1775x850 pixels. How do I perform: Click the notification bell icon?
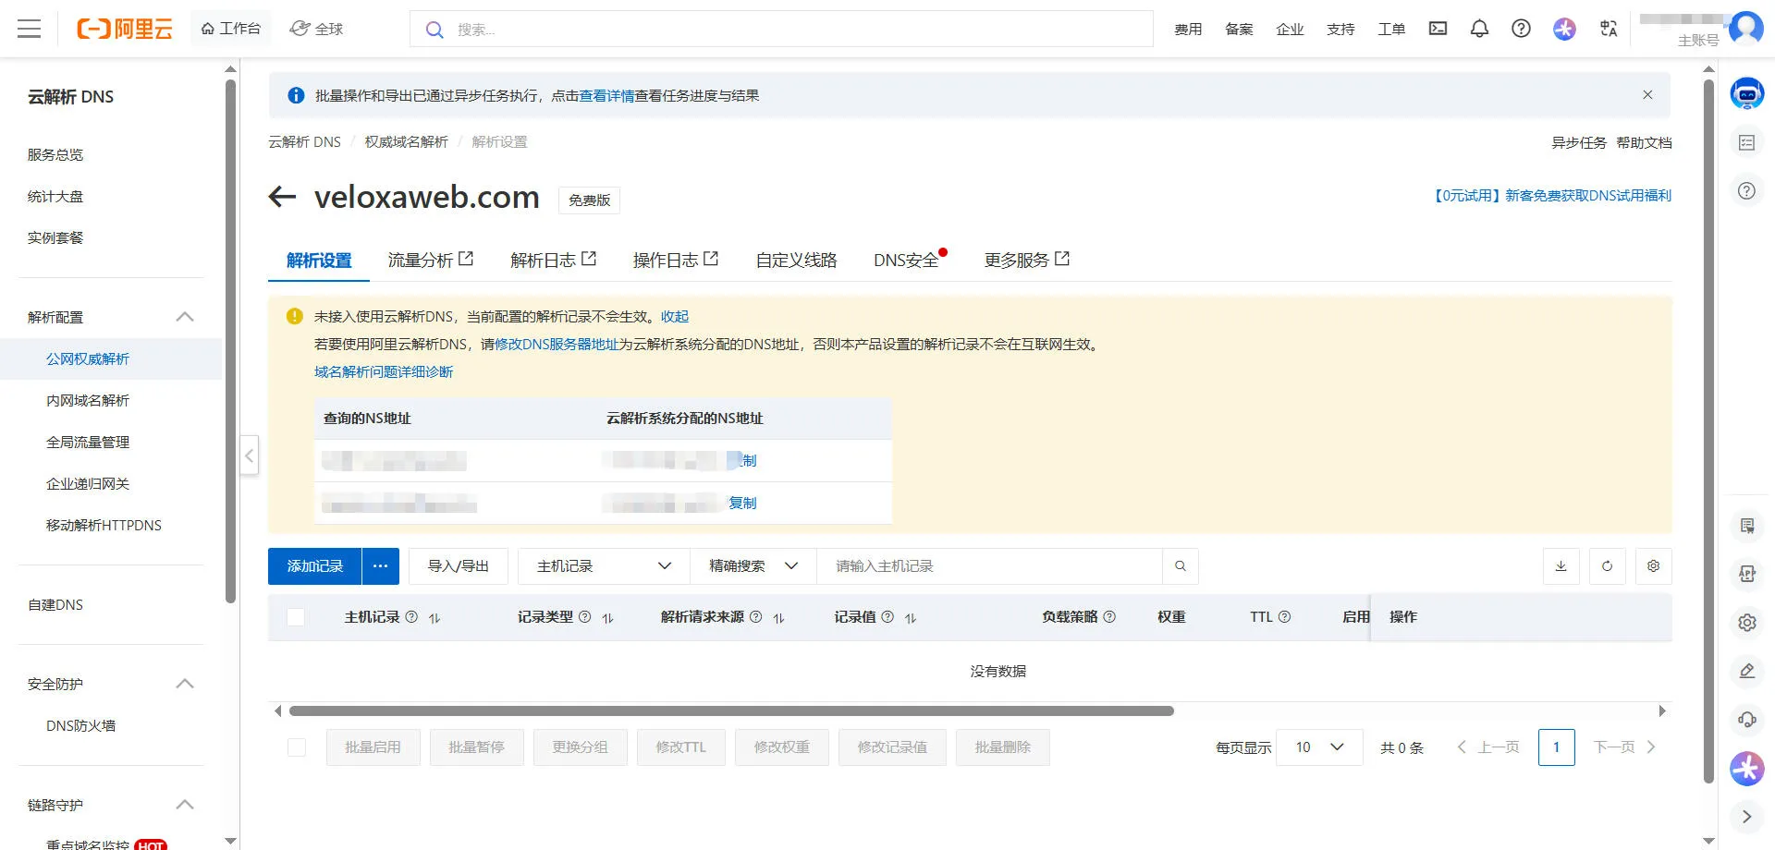tap(1479, 29)
